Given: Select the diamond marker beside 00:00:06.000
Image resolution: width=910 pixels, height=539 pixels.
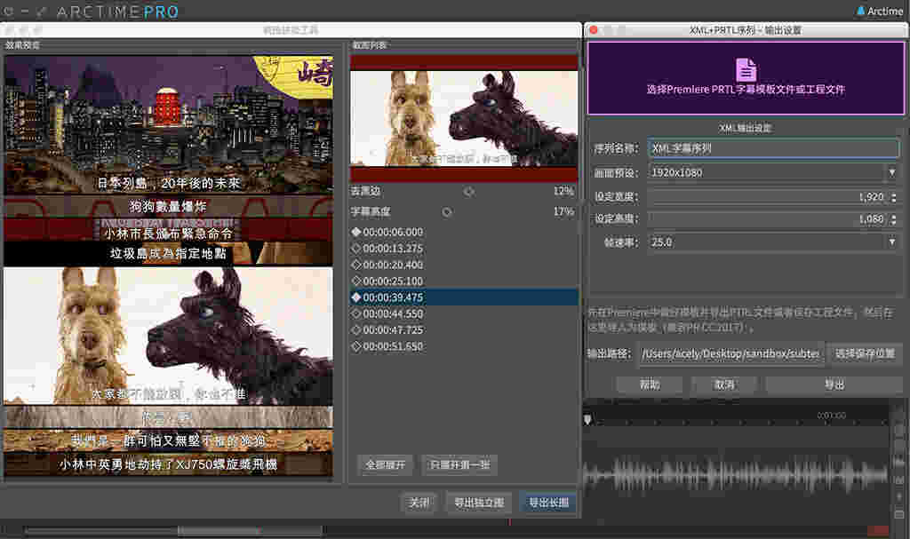Looking at the screenshot, I should pyautogui.click(x=355, y=232).
